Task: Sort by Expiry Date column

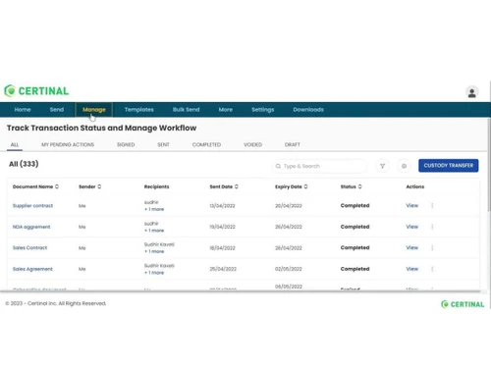Action: pyautogui.click(x=305, y=186)
